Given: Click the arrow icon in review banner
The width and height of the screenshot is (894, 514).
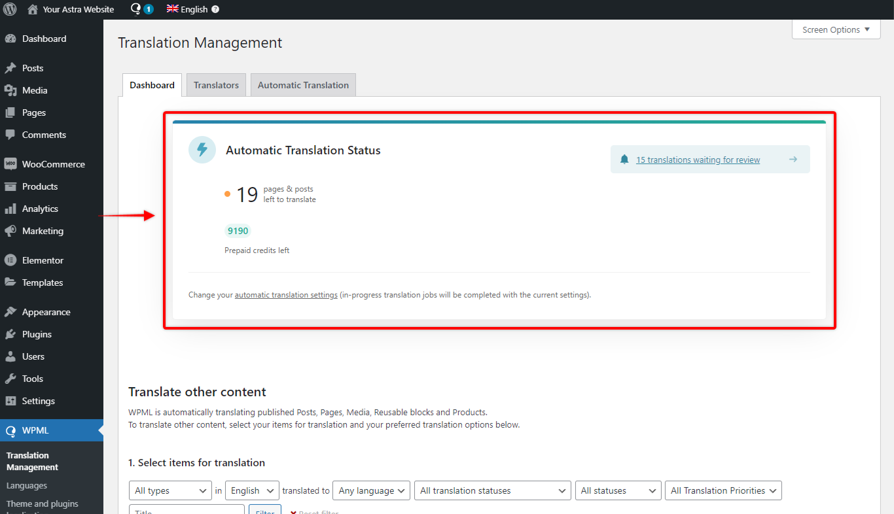Looking at the screenshot, I should click(x=793, y=160).
